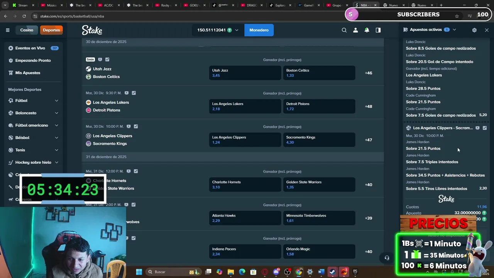Viewport: 494px width, 278px height.
Task: Open the notifications bell icon
Action: pyautogui.click(x=367, y=30)
